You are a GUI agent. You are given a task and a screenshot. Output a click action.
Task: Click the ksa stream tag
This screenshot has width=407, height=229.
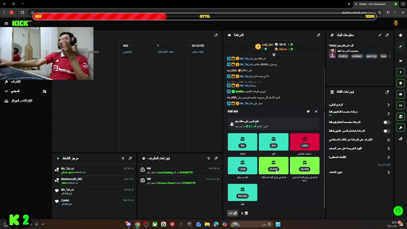click(x=383, y=56)
